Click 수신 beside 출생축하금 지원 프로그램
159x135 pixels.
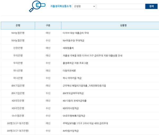click(x=48, y=63)
